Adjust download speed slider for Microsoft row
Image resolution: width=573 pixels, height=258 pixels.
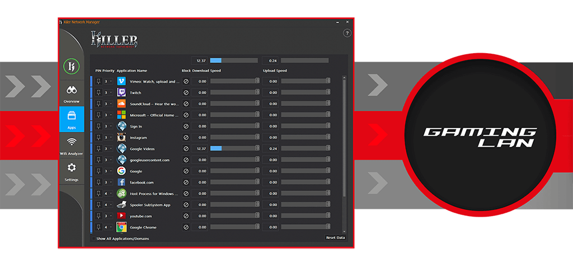(235, 115)
